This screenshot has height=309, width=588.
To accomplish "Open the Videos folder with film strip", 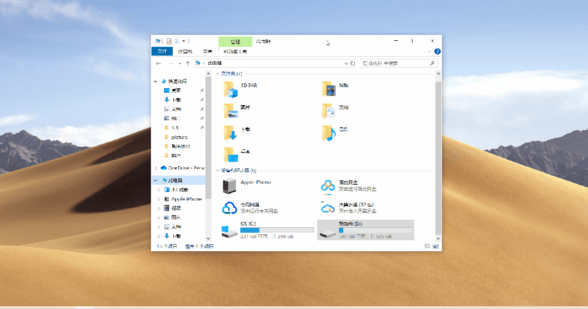I will click(328, 89).
